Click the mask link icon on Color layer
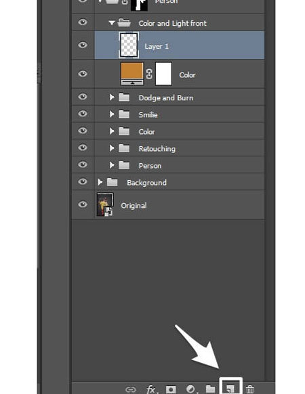The width and height of the screenshot is (305, 394). click(149, 74)
